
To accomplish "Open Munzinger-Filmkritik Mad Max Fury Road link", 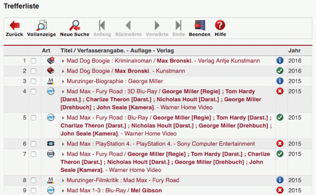I will point(123,180).
